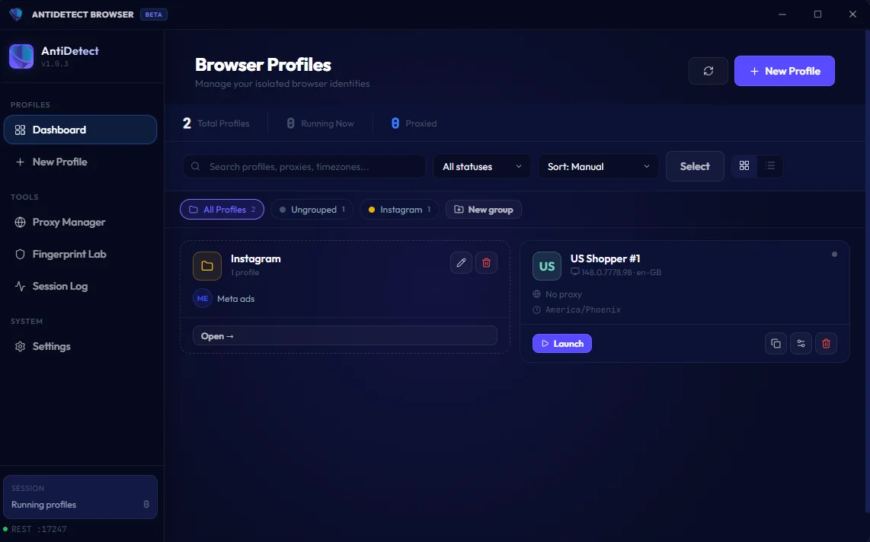Click the Select button

pos(695,166)
